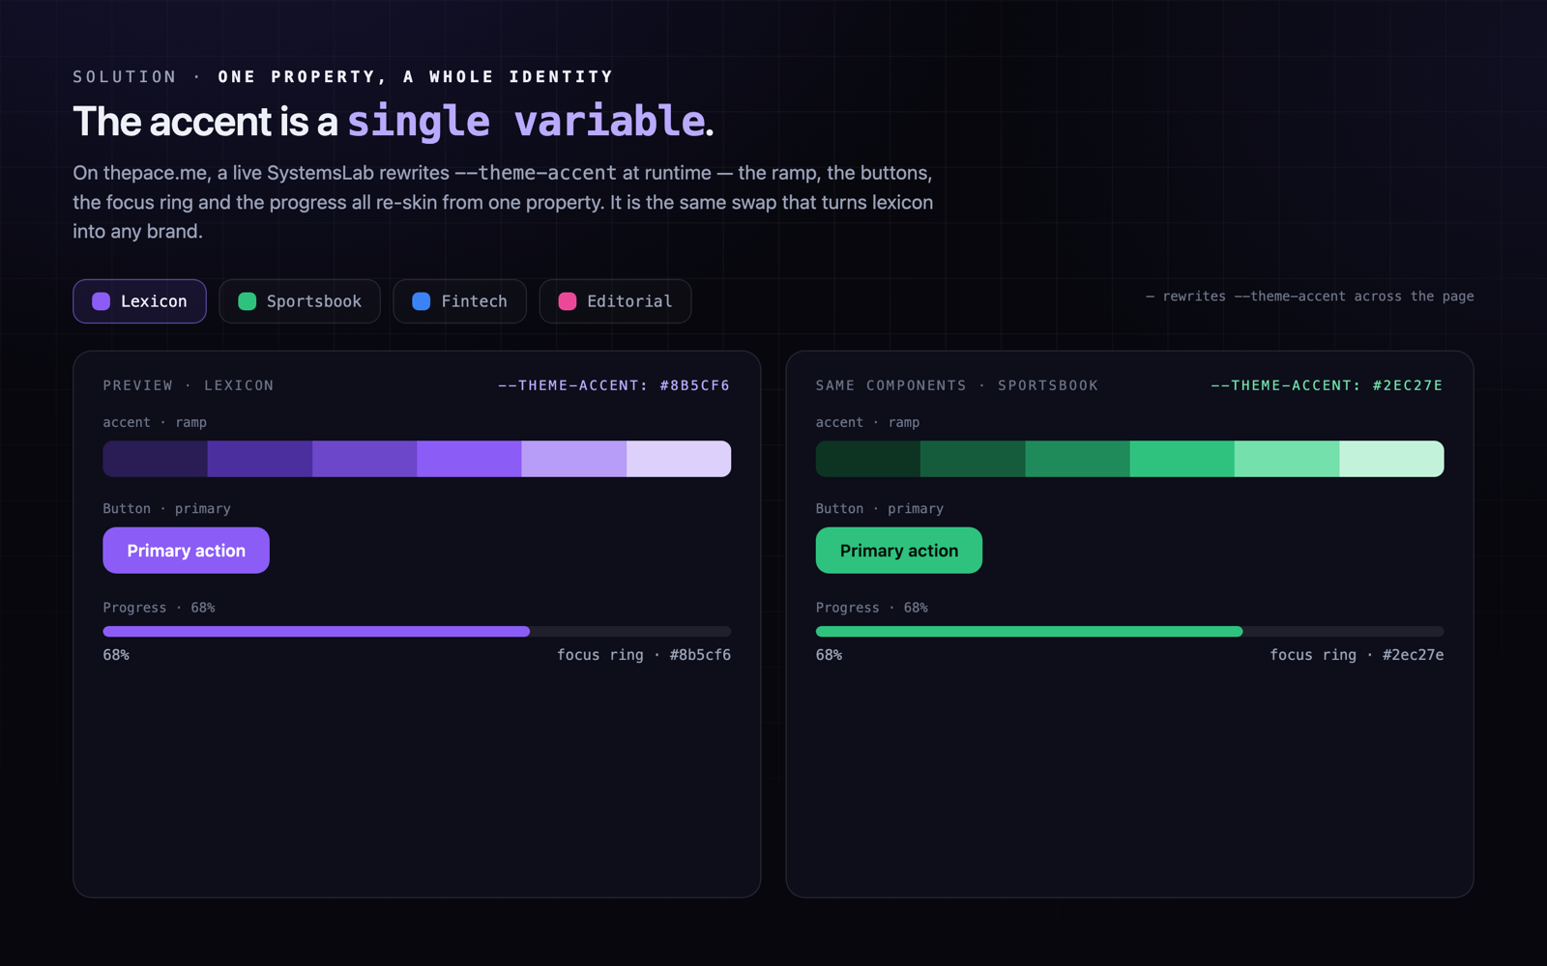This screenshot has height=966, width=1547.
Task: Click the green 68% progress bar
Action: click(x=1129, y=632)
